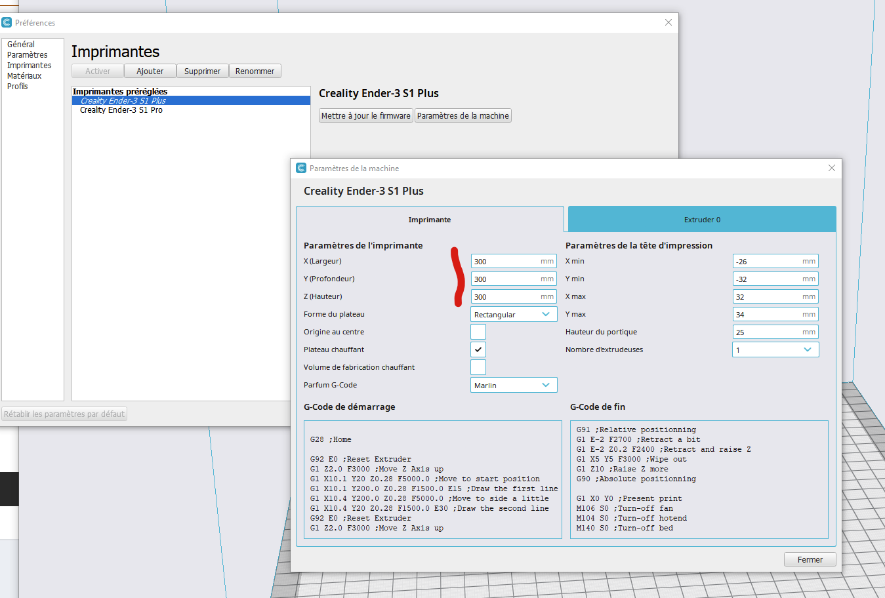Click the Fermer button

click(x=810, y=559)
